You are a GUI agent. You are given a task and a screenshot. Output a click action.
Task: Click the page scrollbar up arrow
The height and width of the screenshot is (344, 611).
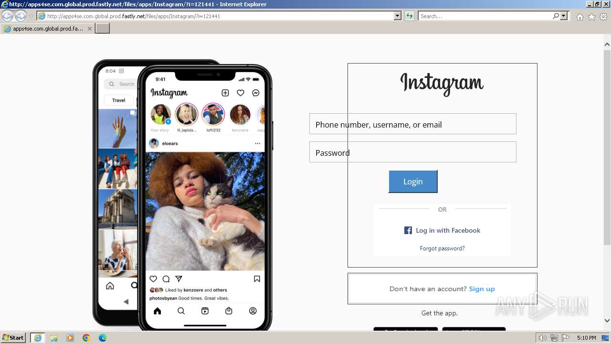(607, 44)
